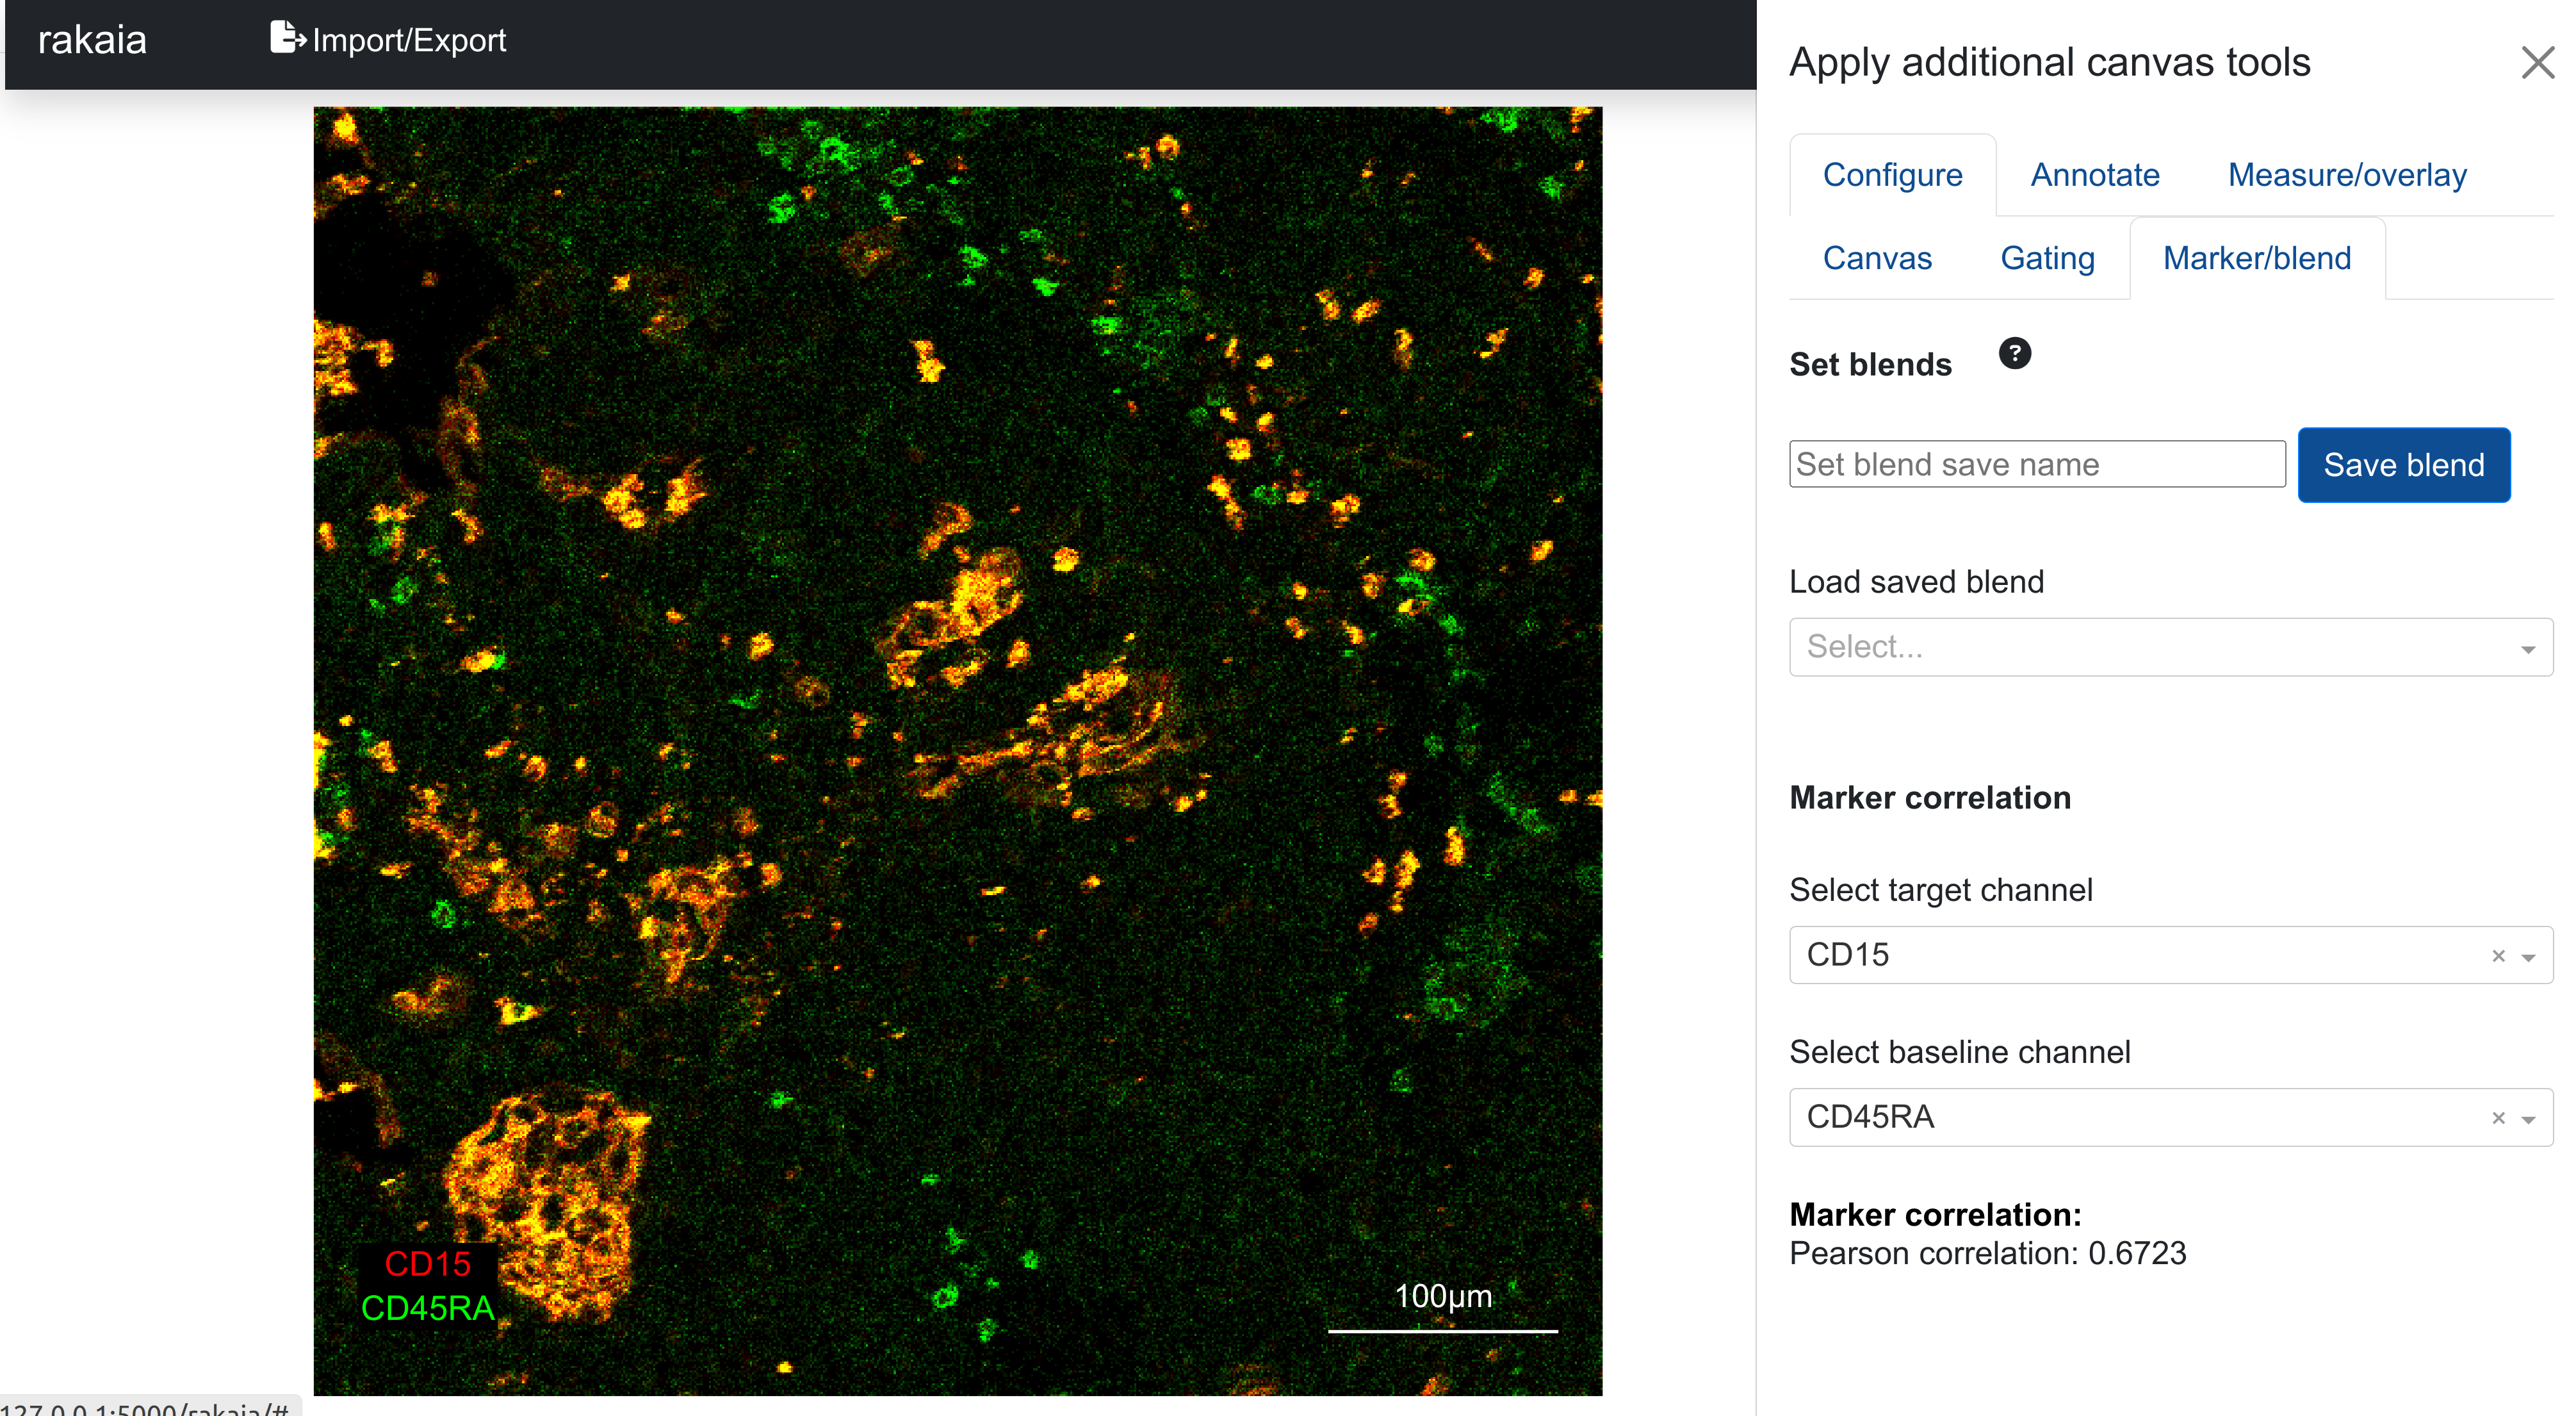Expand the target channel dropdown arrow

coord(2528,957)
